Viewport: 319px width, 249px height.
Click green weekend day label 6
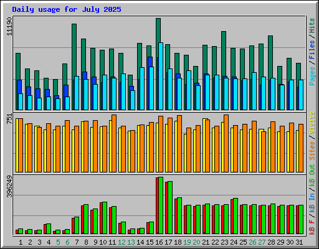pos(67,242)
